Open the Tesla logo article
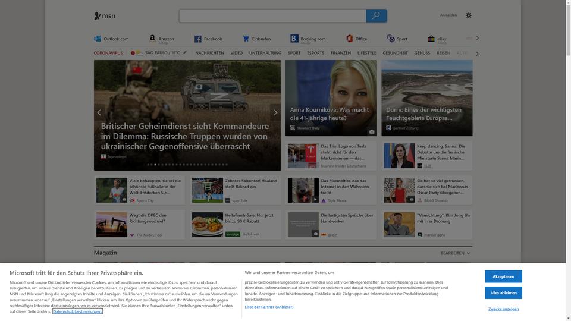This screenshot has width=571, height=321. [331, 156]
